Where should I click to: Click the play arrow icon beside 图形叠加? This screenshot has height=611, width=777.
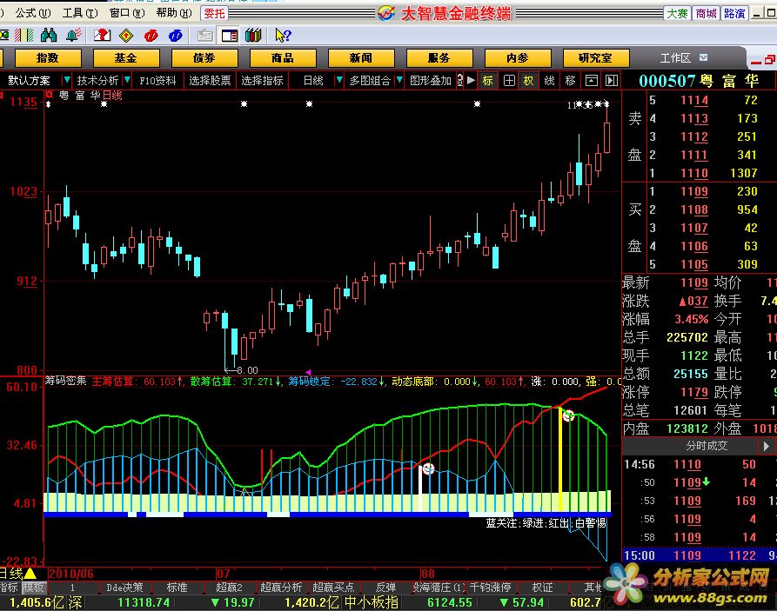pyautogui.click(x=472, y=80)
